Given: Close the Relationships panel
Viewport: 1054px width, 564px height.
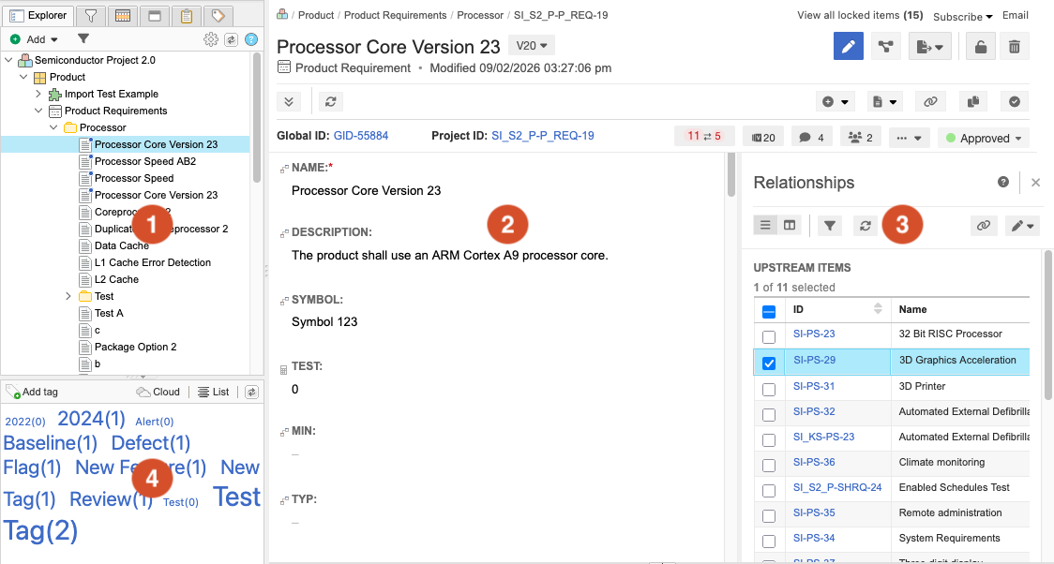Looking at the screenshot, I should [x=1036, y=183].
